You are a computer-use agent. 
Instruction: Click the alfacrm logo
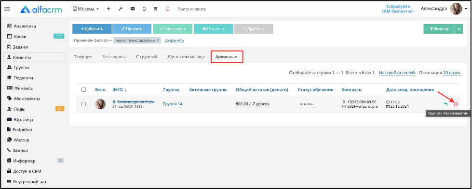[x=41, y=9]
